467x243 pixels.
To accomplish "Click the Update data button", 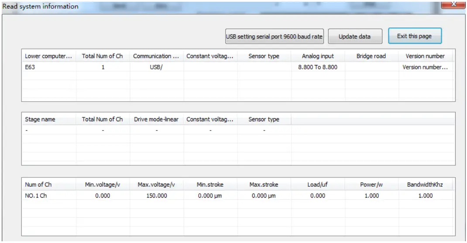I will [355, 36].
